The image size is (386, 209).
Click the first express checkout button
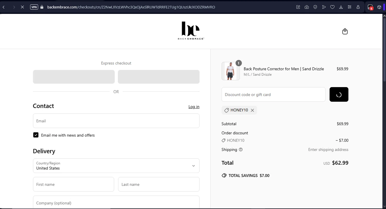click(x=74, y=77)
